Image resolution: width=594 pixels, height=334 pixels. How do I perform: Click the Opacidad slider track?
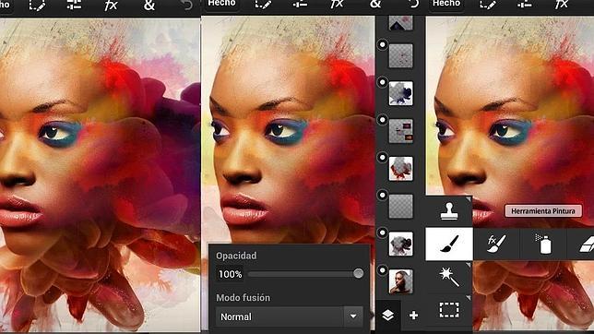tap(303, 274)
